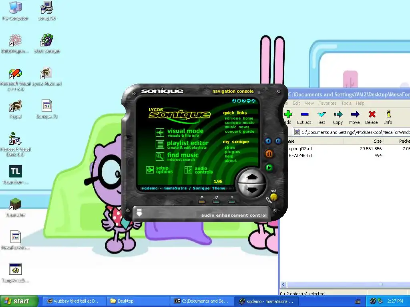Open audio controls sliders icon

pos(188,170)
